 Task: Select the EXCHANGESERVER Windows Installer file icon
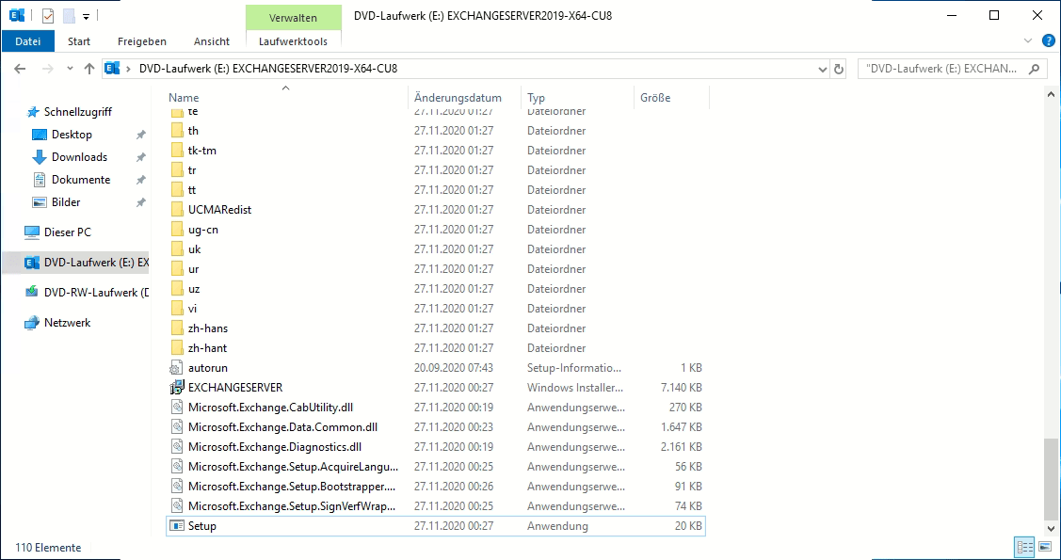(176, 388)
